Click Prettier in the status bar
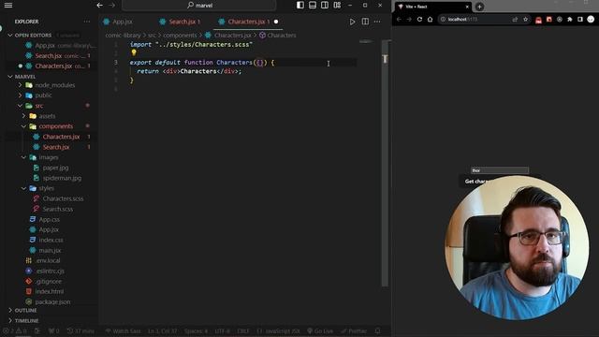This screenshot has height=337, width=599. (354, 330)
